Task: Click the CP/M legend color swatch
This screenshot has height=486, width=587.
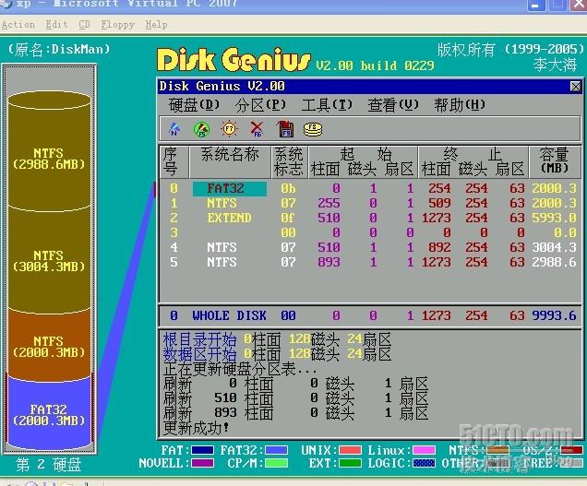Action: coord(276,463)
